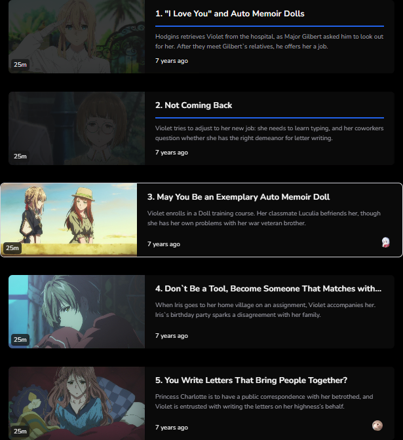Click the 25m duration badge on episode 3

(x=12, y=248)
